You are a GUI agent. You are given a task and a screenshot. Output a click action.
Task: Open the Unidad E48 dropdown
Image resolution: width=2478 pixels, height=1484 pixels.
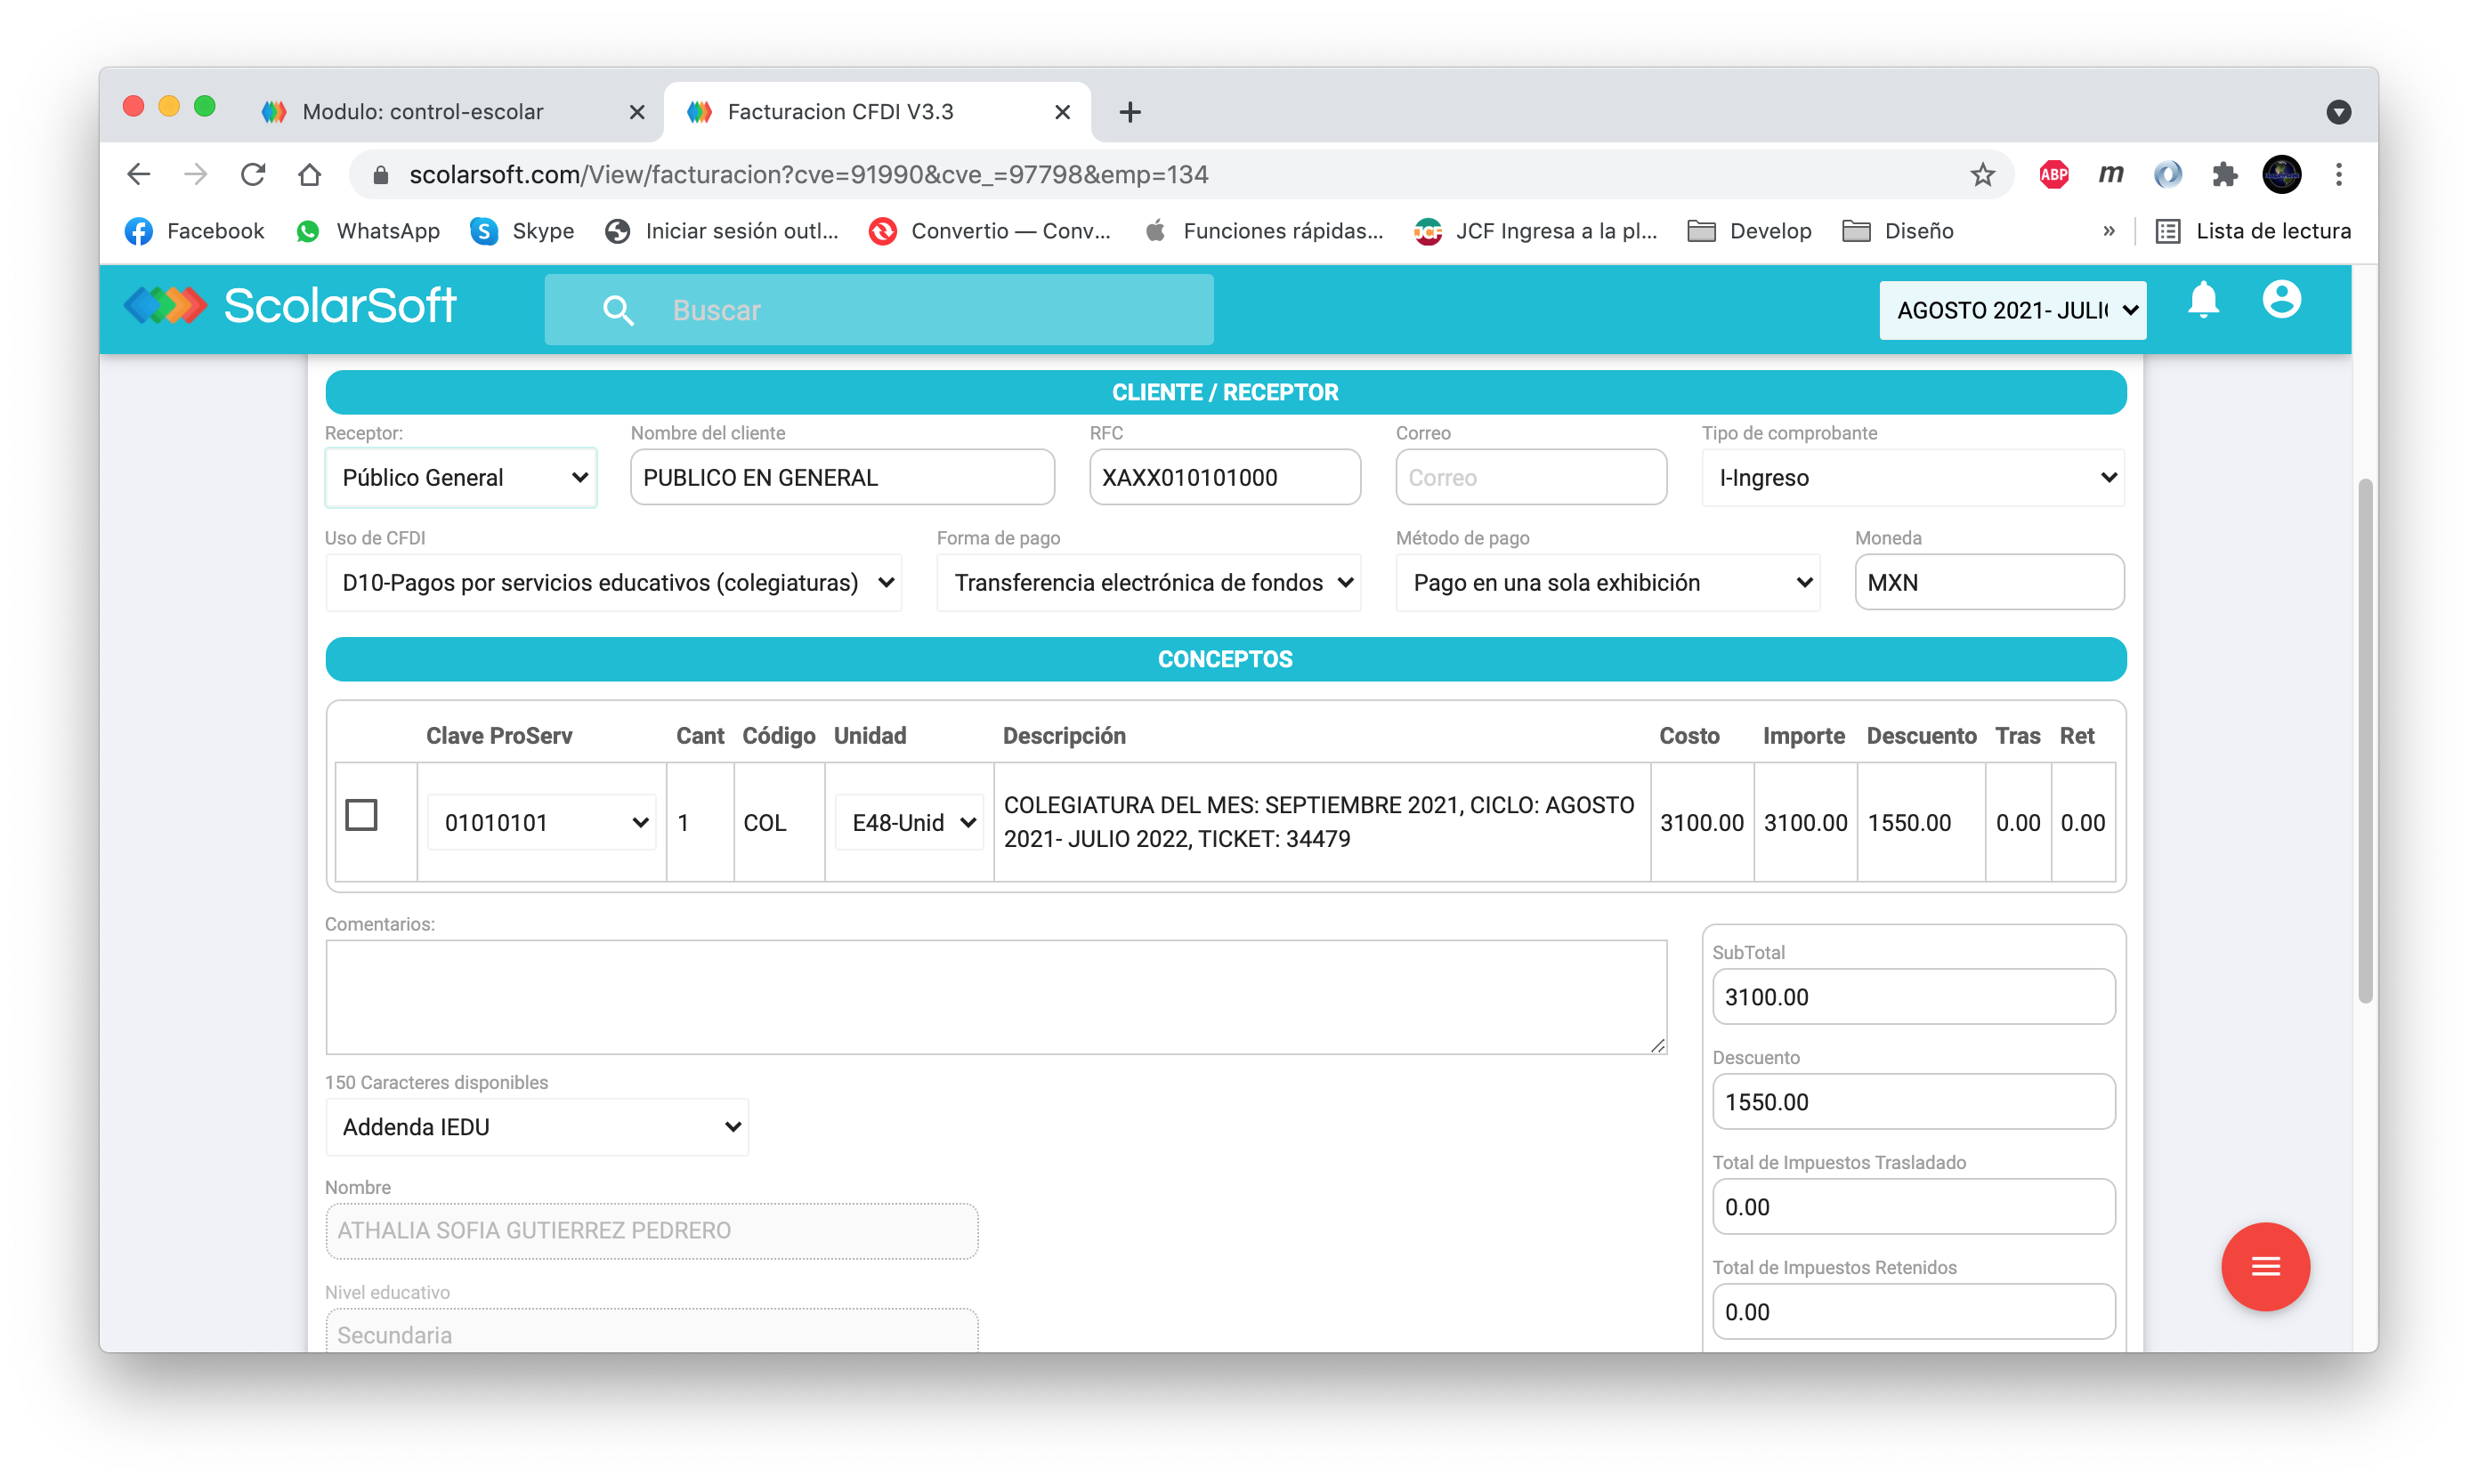point(910,822)
